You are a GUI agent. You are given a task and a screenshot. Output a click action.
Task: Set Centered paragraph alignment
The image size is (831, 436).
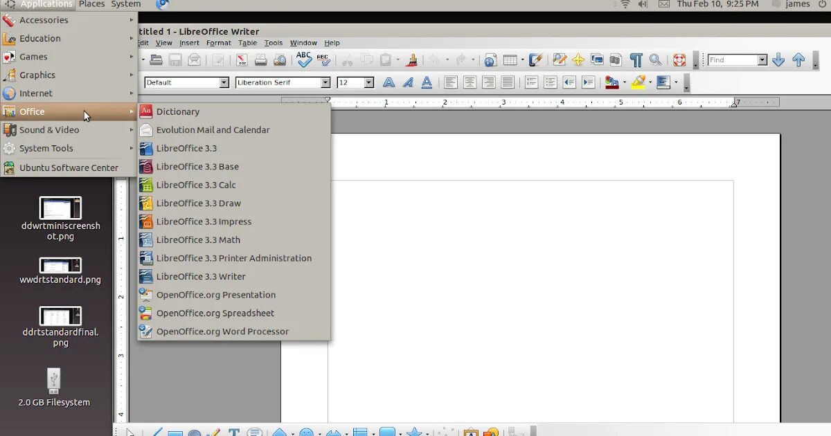[470, 82]
